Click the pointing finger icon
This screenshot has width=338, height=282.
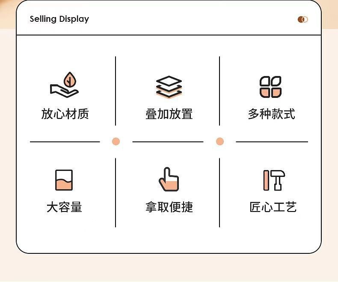coord(169,179)
